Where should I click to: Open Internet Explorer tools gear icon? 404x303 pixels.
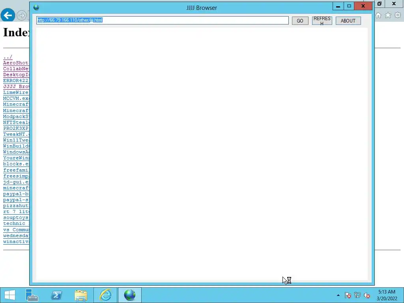398,15
